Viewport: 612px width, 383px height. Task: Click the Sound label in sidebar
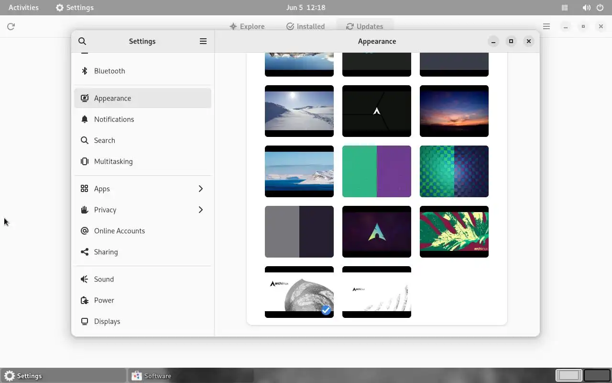104,279
